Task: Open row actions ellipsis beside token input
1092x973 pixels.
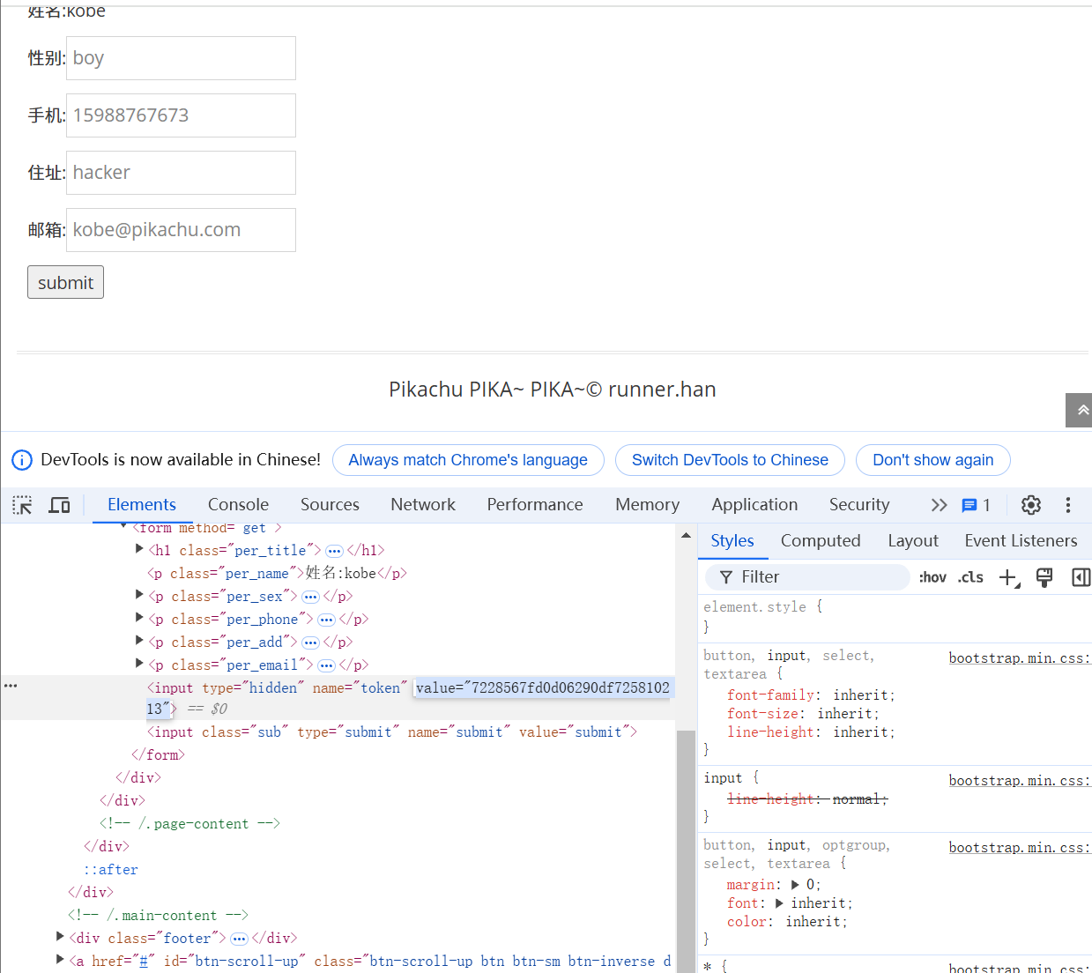Action: pyautogui.click(x=11, y=686)
